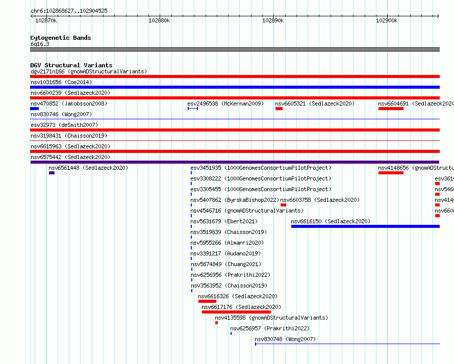Screen dimensions: 454x364
Task: Click the red bar under nsv6617176
Action: pyautogui.click(x=237, y=312)
